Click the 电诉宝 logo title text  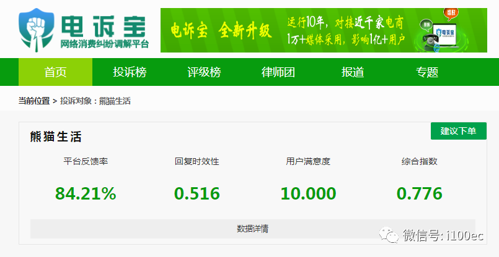coord(103,26)
